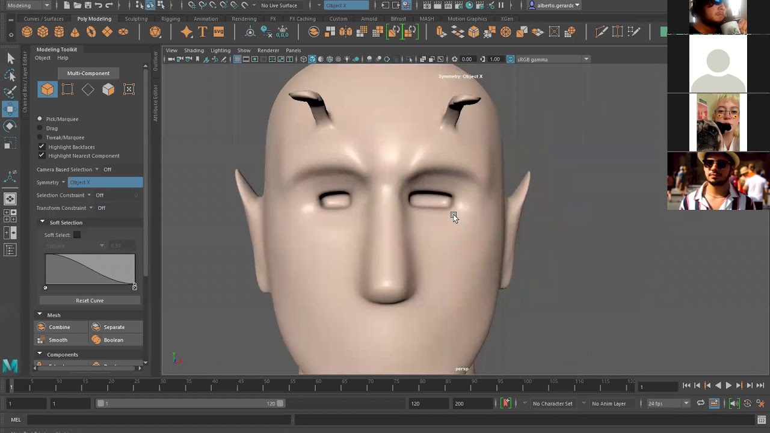This screenshot has width=770, height=433.
Task: Select the Pick/Marquee radio option
Action: click(x=40, y=119)
